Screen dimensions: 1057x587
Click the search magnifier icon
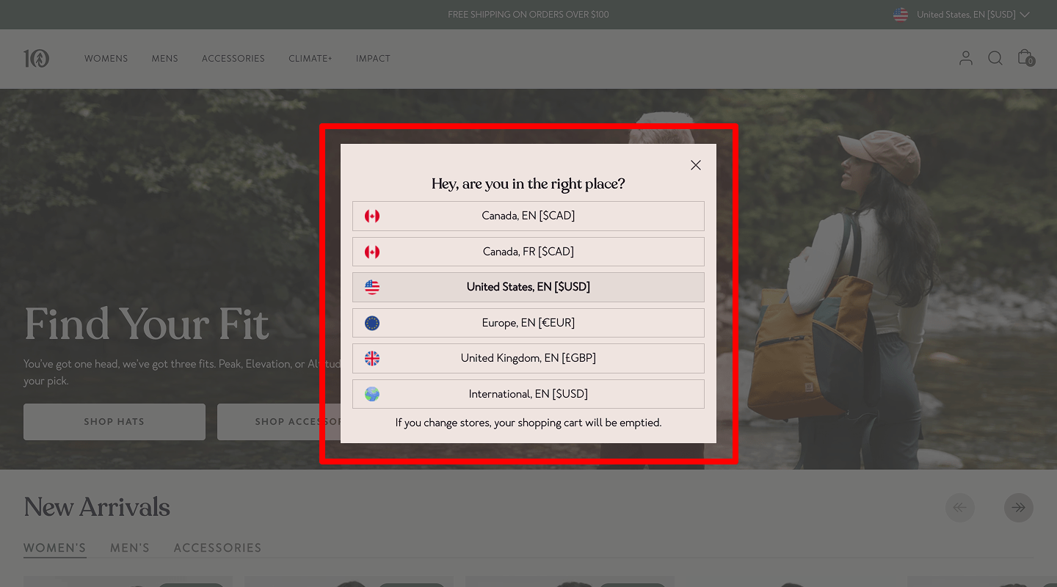click(995, 59)
